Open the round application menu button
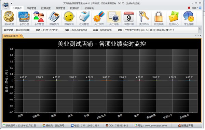205x130 pixels. (5, 5)
